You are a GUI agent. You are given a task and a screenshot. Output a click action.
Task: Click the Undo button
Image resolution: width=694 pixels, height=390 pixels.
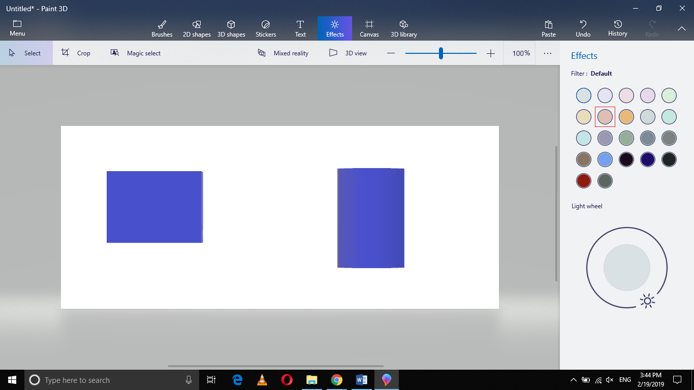pyautogui.click(x=583, y=28)
